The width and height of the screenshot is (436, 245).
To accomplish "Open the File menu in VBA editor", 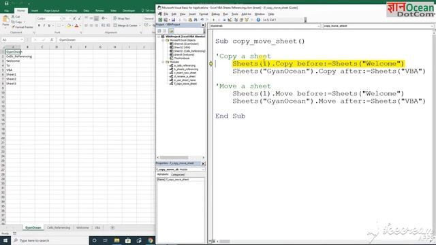I will [166, 14].
